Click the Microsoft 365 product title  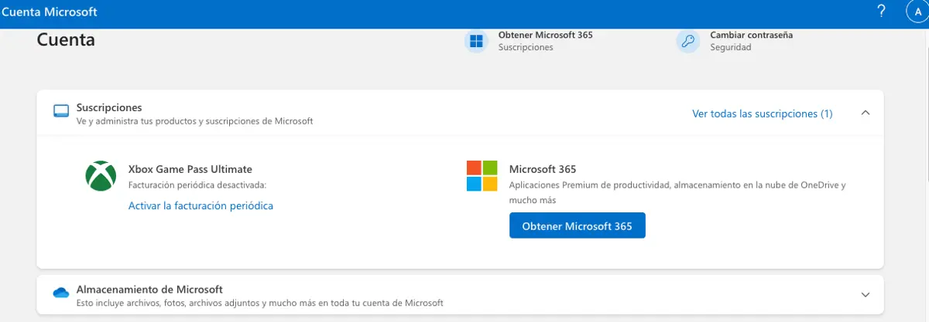click(x=543, y=169)
